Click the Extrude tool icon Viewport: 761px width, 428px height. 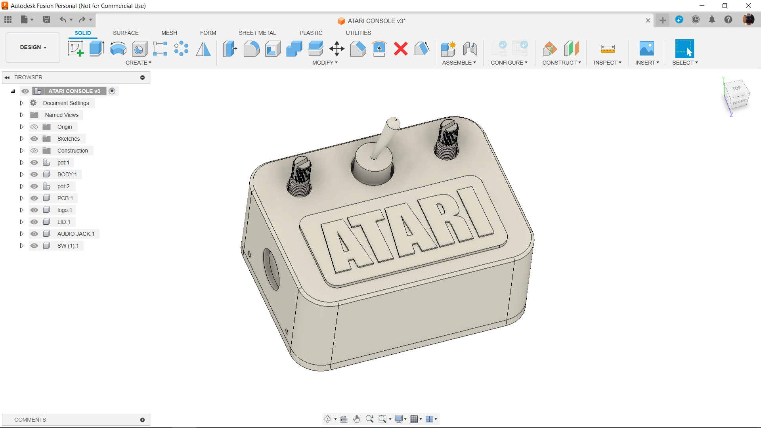click(97, 49)
